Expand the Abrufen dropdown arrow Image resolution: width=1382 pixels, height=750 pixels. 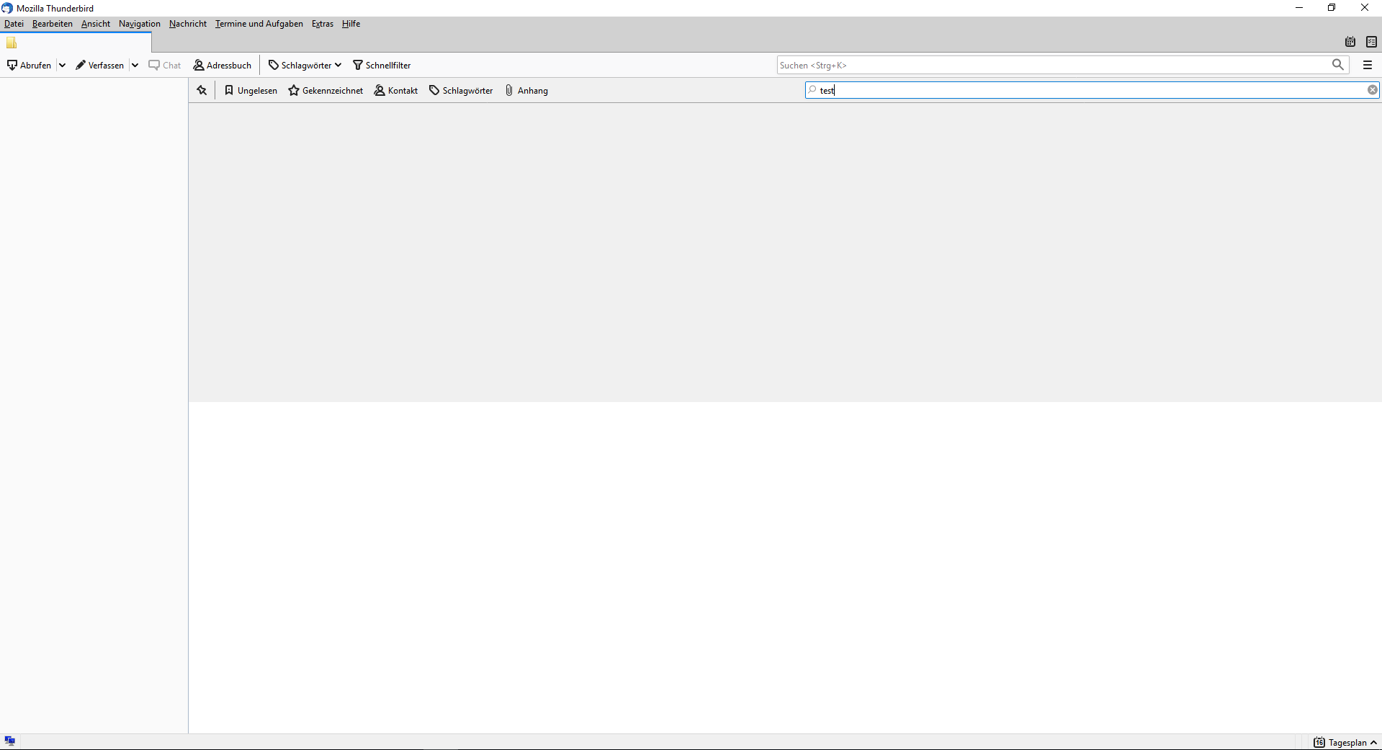pyautogui.click(x=63, y=65)
